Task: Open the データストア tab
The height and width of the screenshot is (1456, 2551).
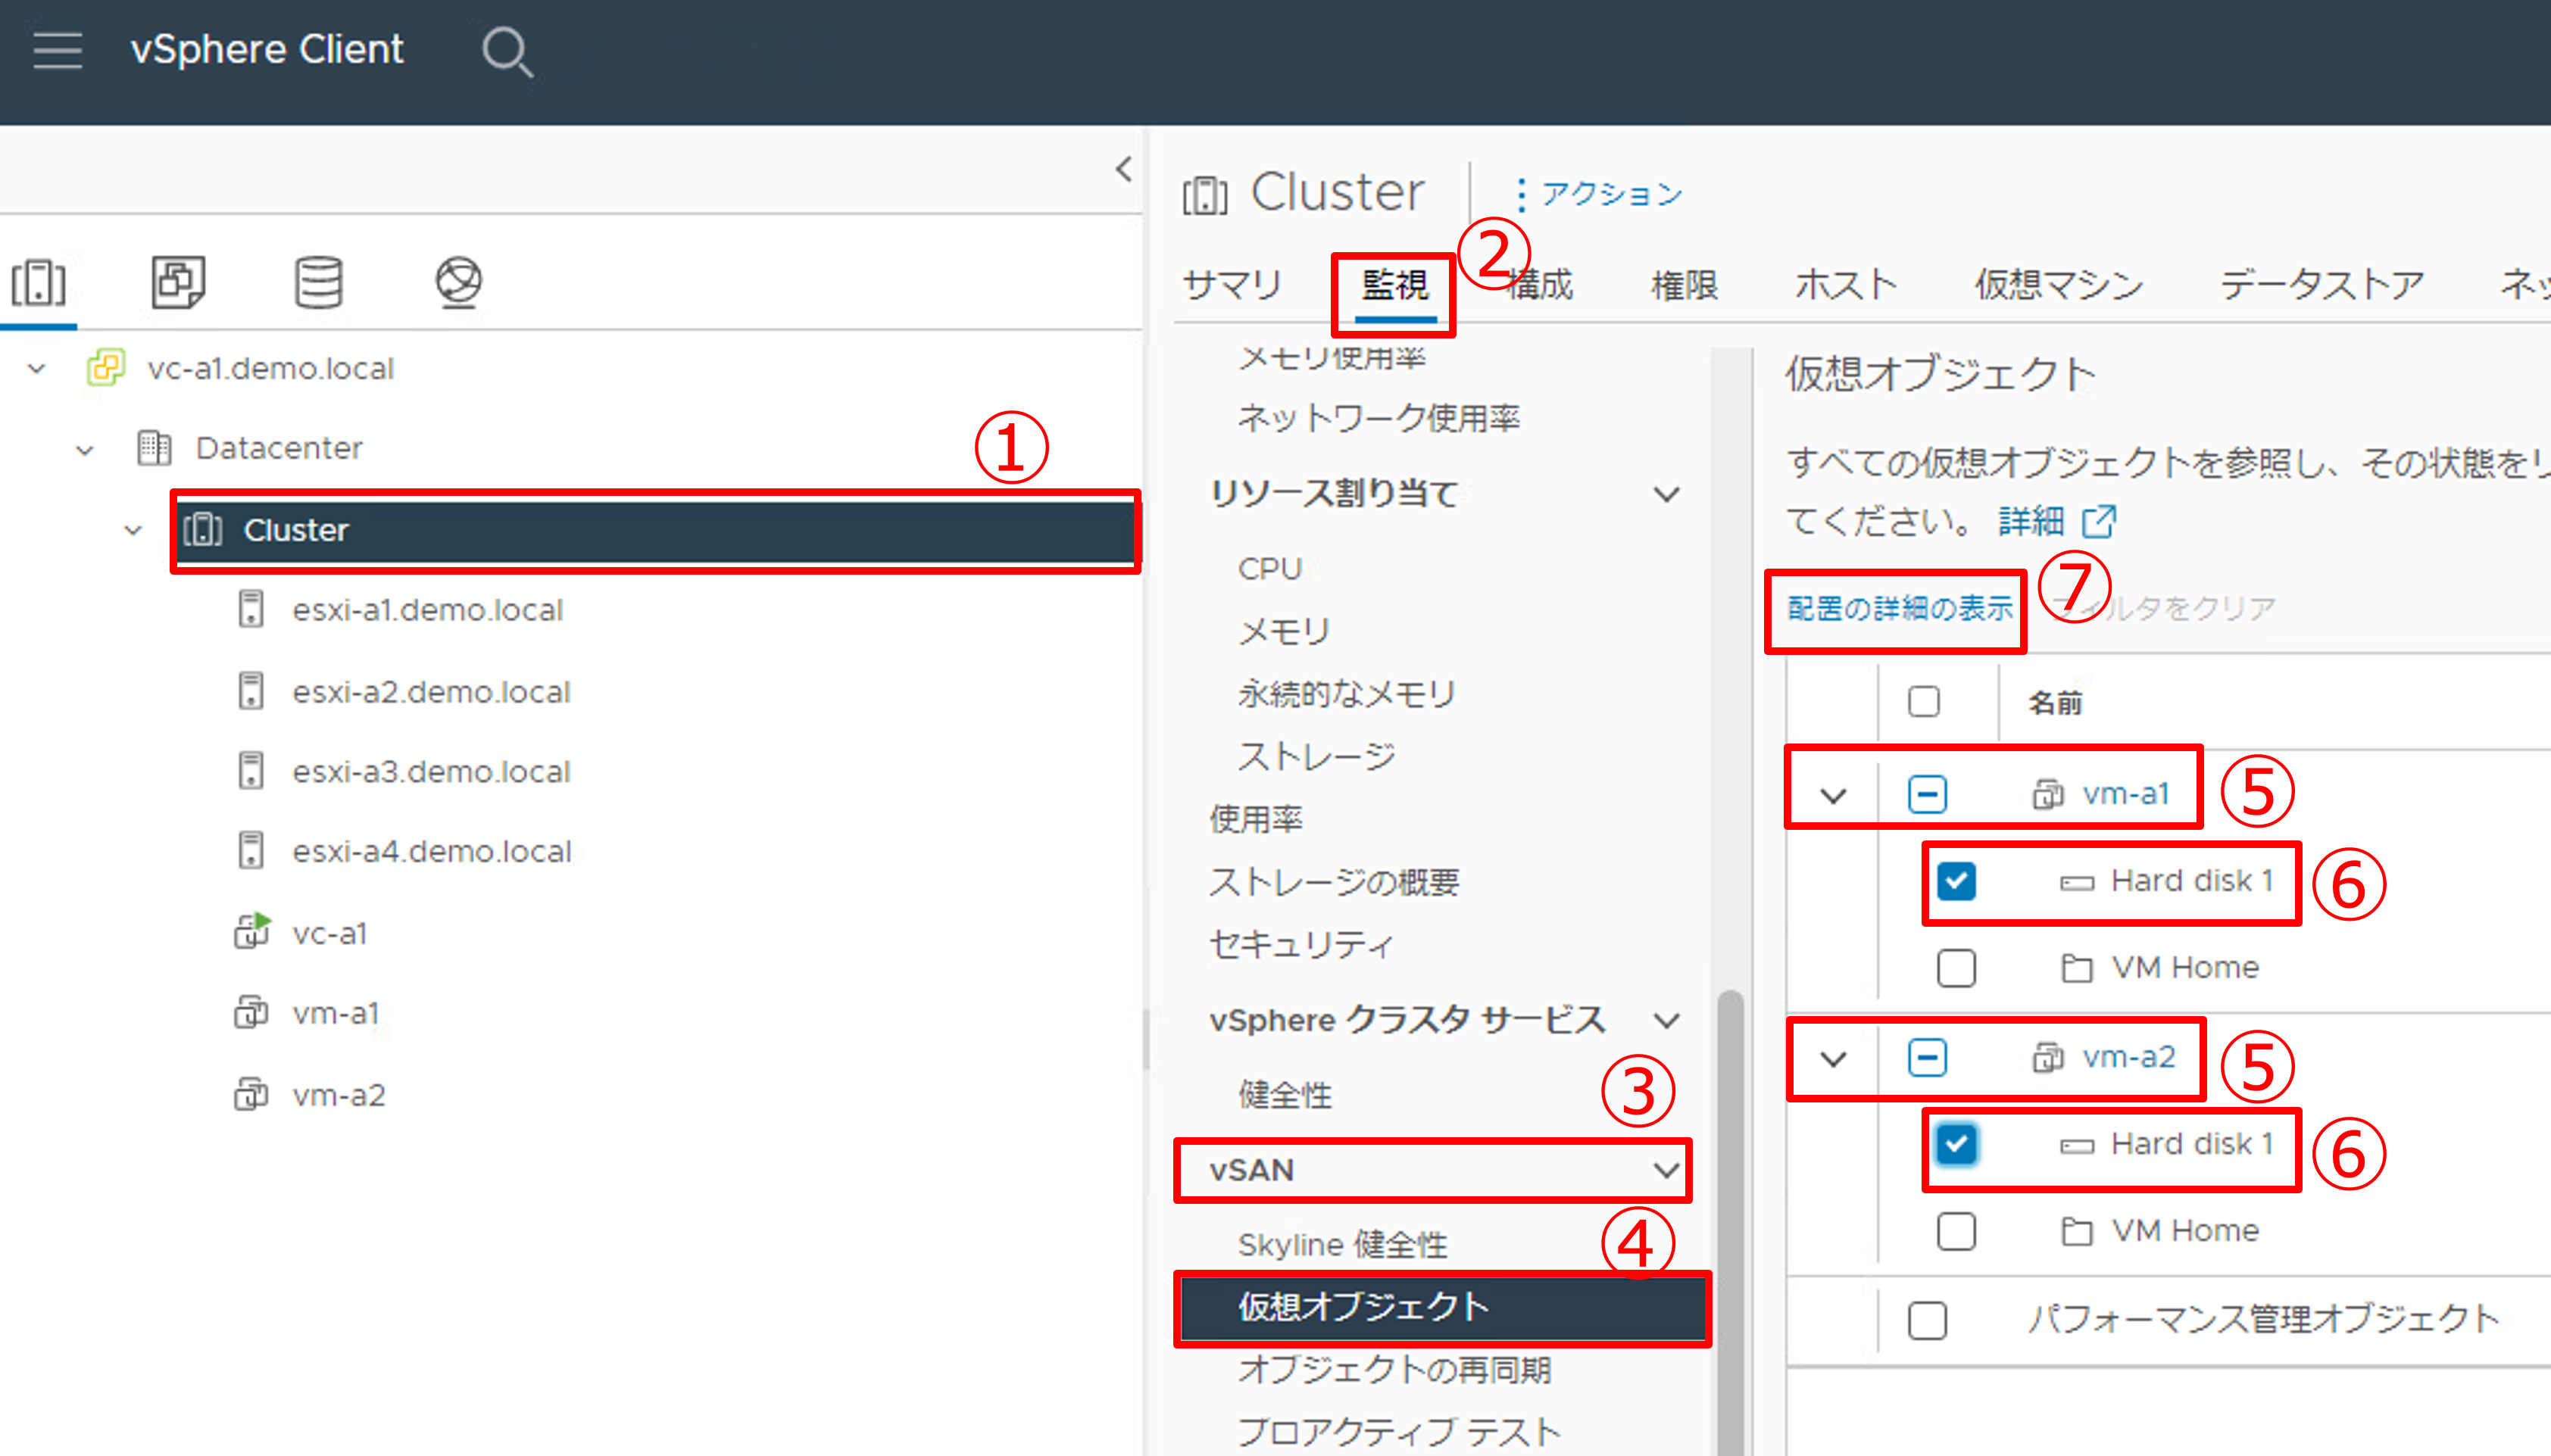Action: 2322,285
